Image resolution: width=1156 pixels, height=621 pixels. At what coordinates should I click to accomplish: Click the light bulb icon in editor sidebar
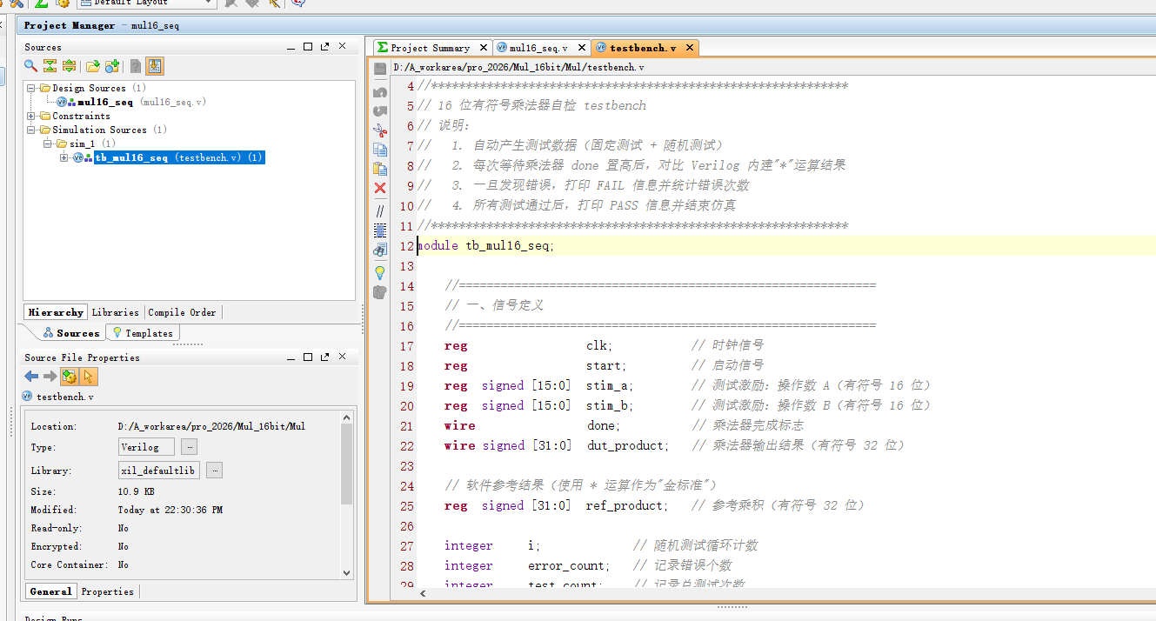pyautogui.click(x=380, y=272)
